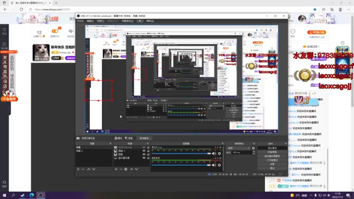
Task: Mute the 麦克风/Aux speaker icon
Action: (x=214, y=153)
